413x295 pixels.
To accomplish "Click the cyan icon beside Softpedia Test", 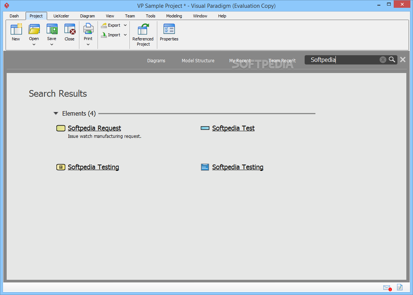I will (x=205, y=128).
